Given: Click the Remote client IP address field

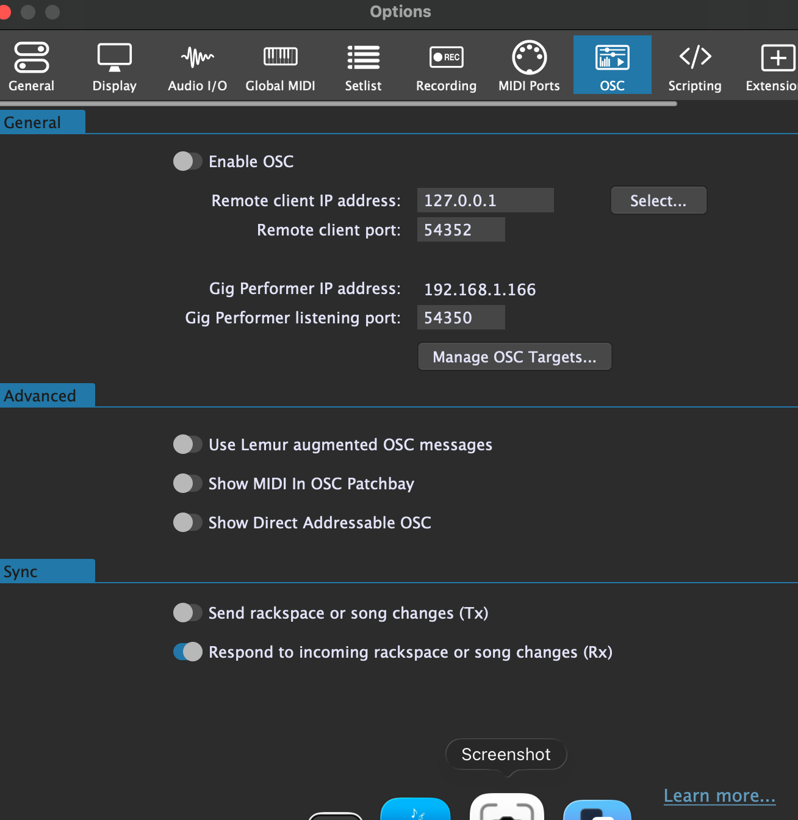Looking at the screenshot, I should (x=485, y=201).
